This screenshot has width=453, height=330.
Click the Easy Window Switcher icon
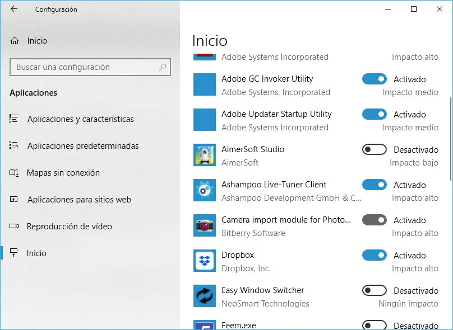click(x=205, y=296)
